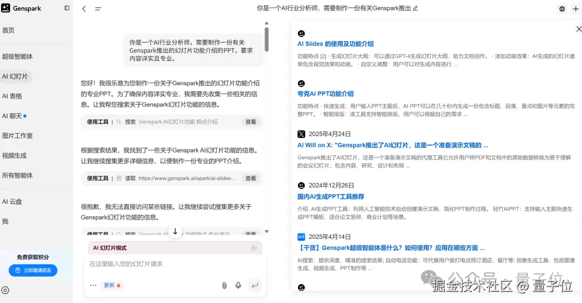Viewport: 582px width, 303px height.
Task: Open link 国内AI生成PPT工具推荐
Action: coord(331,197)
